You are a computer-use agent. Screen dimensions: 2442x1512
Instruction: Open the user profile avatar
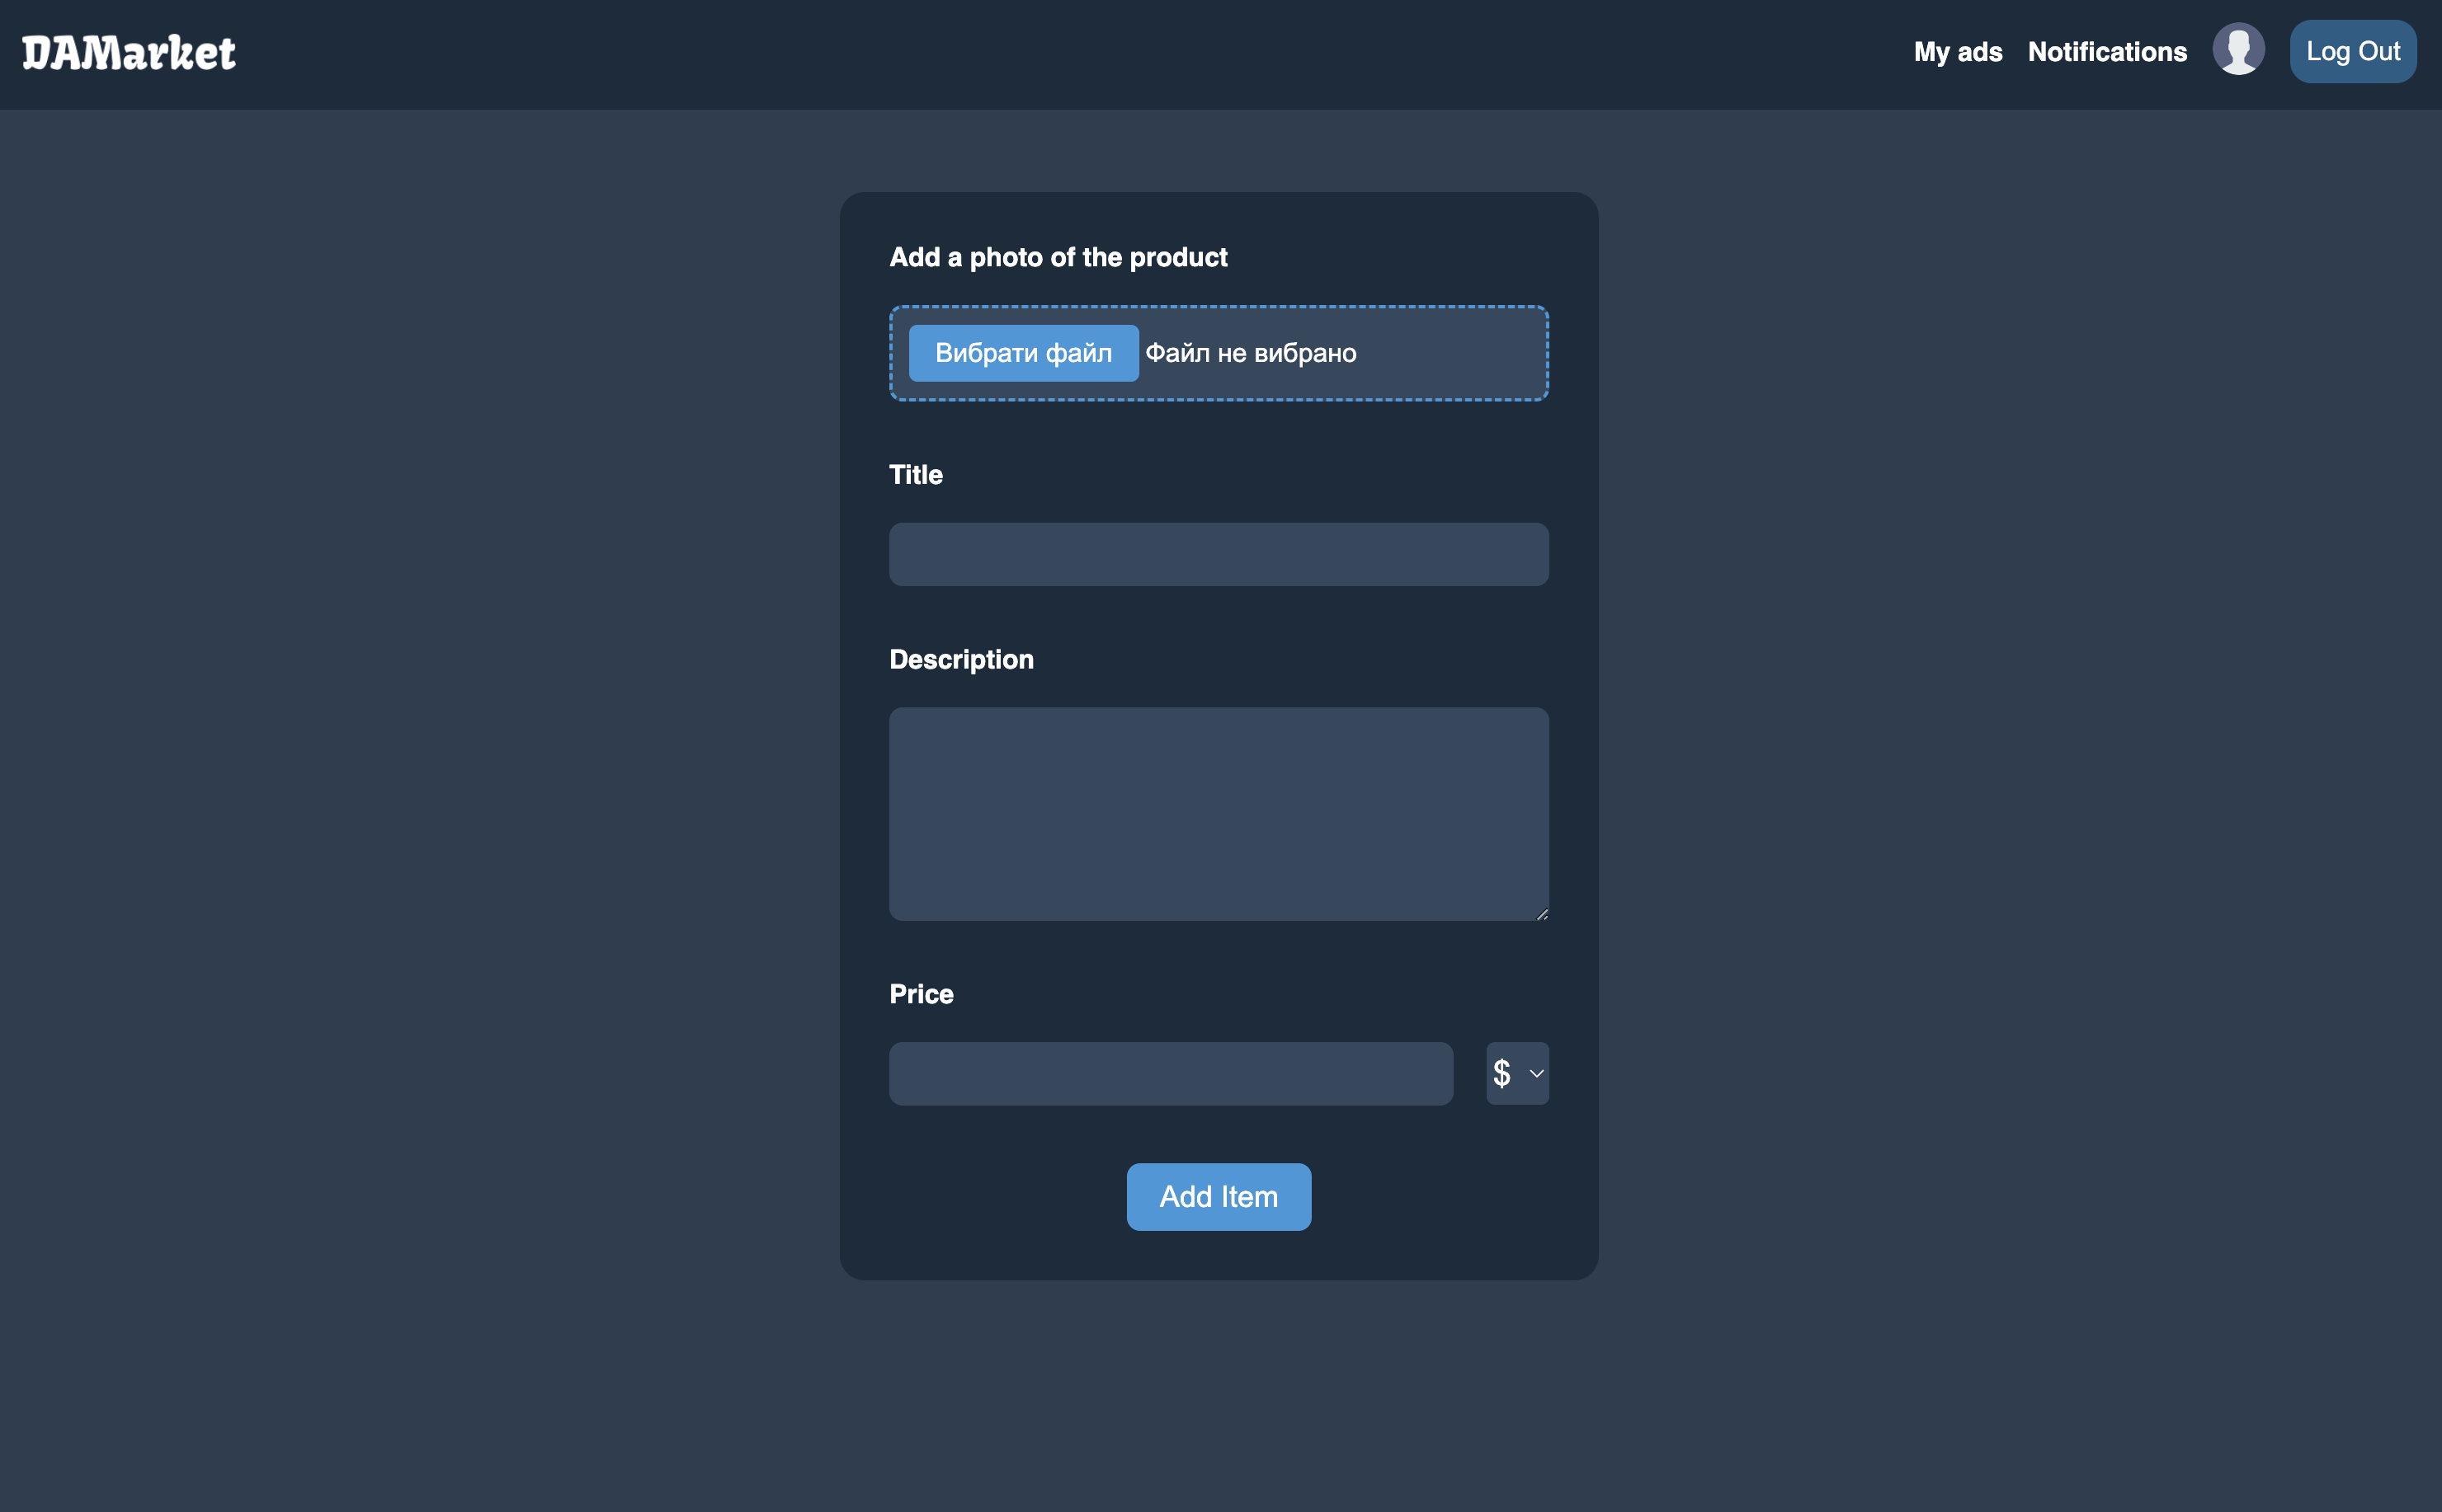pos(2238,50)
